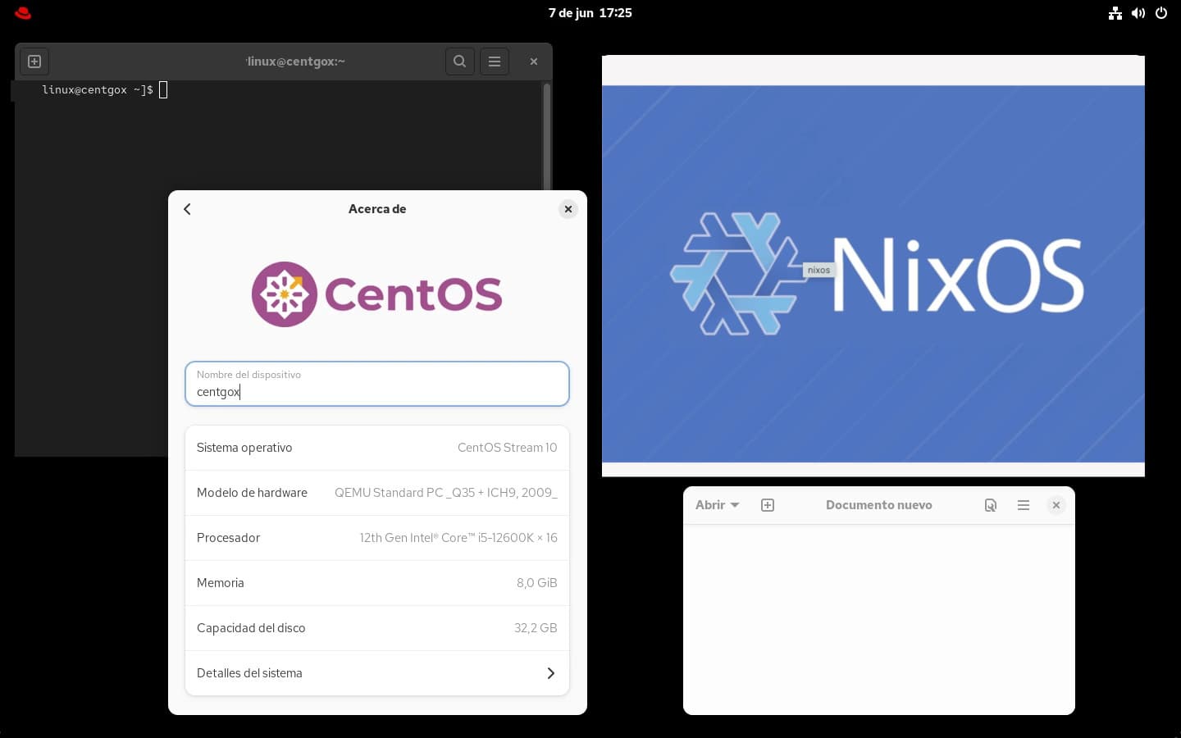Viewport: 1181px width, 738px height.
Task: Click the terminal search magnifier icon
Action: coord(460,61)
